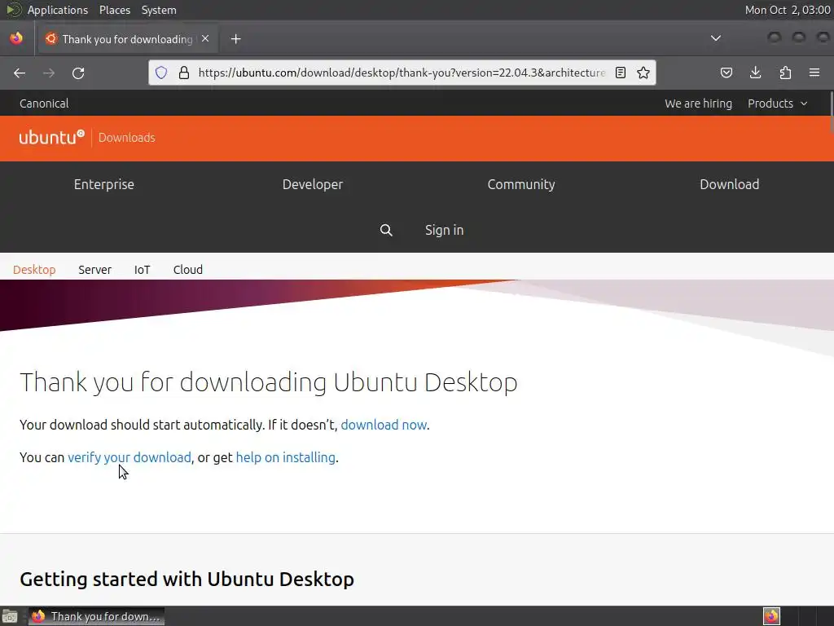Select the Thank you for downloading tab
This screenshot has width=834, height=626.
pos(127,39)
